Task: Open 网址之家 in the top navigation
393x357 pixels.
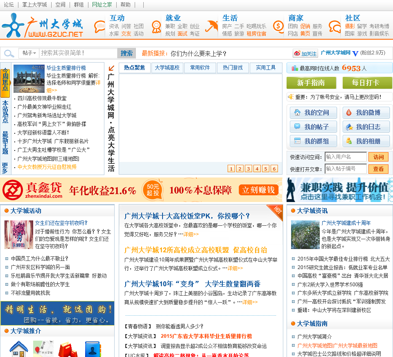Action: click(102, 4)
